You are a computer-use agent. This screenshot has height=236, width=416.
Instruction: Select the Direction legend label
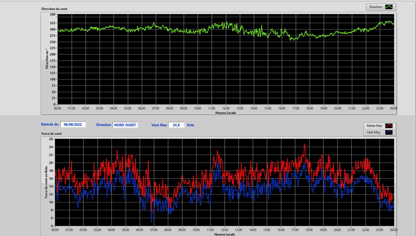(x=376, y=7)
